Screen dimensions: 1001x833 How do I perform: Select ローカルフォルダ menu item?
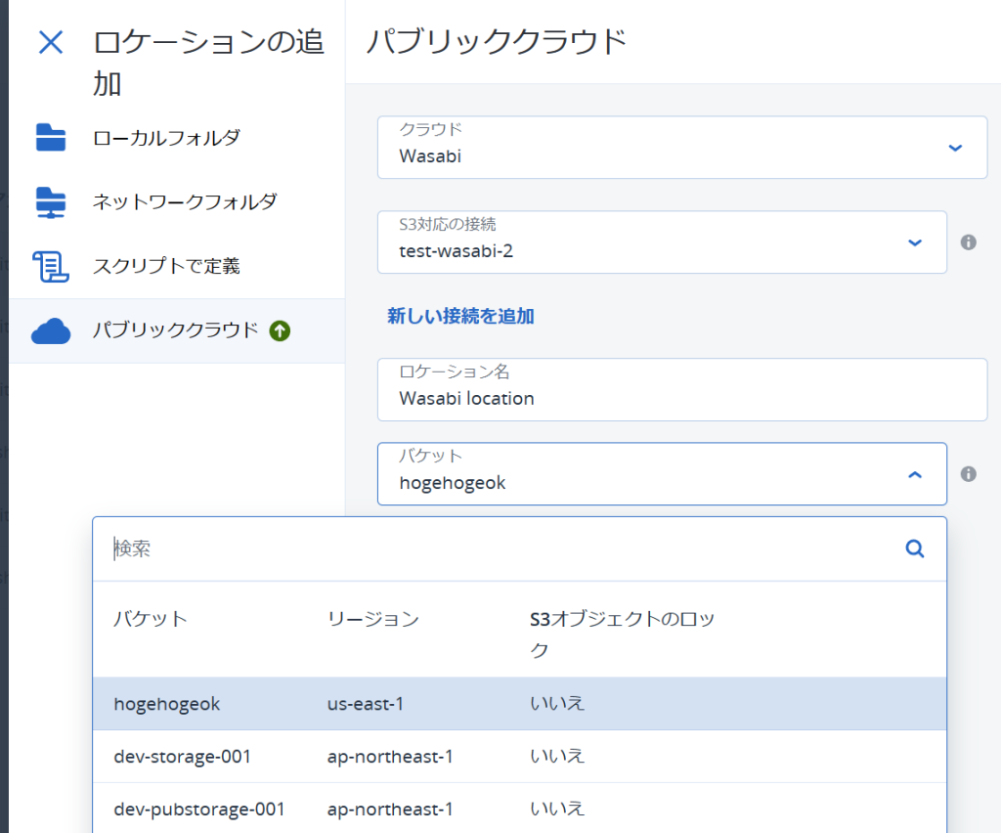tap(177, 138)
